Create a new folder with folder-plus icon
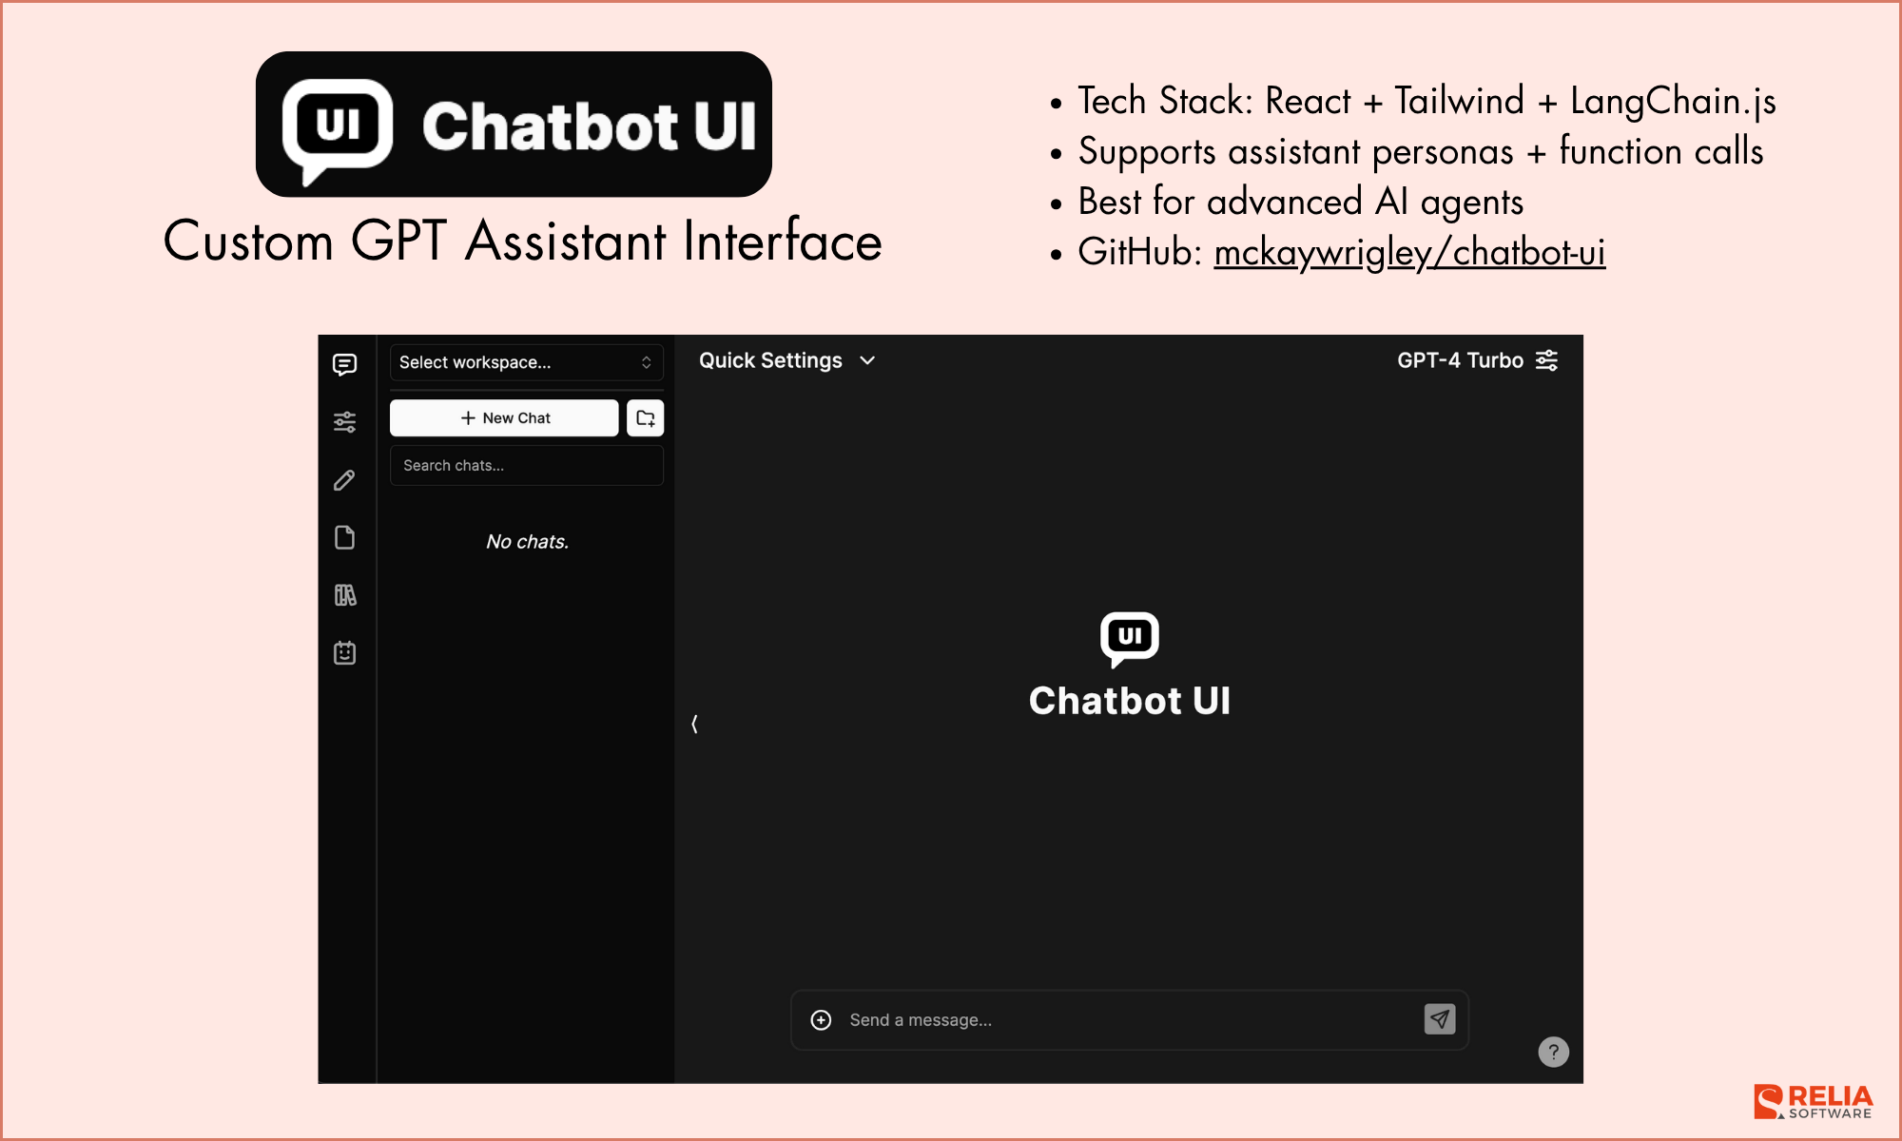This screenshot has height=1141, width=1902. (x=646, y=418)
